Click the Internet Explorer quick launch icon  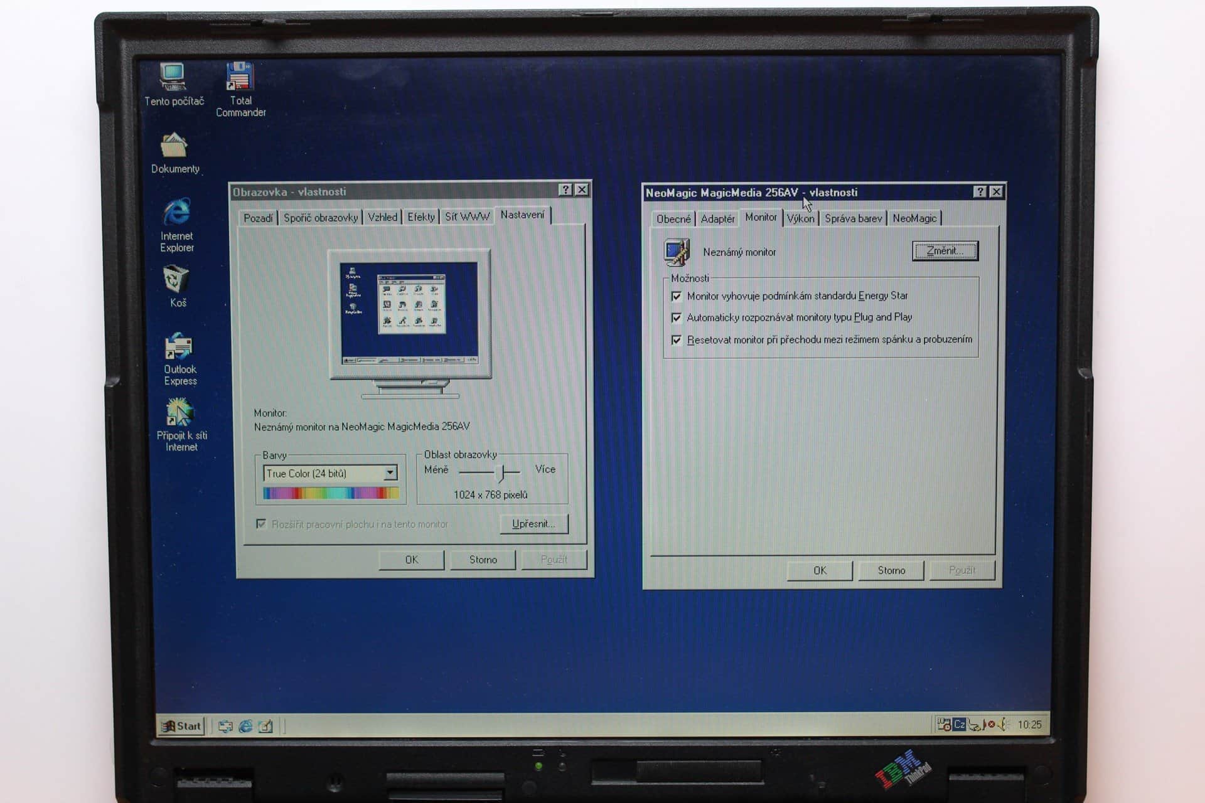[x=245, y=726]
